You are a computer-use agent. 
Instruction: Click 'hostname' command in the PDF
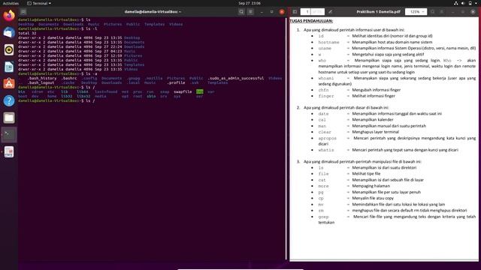point(328,42)
